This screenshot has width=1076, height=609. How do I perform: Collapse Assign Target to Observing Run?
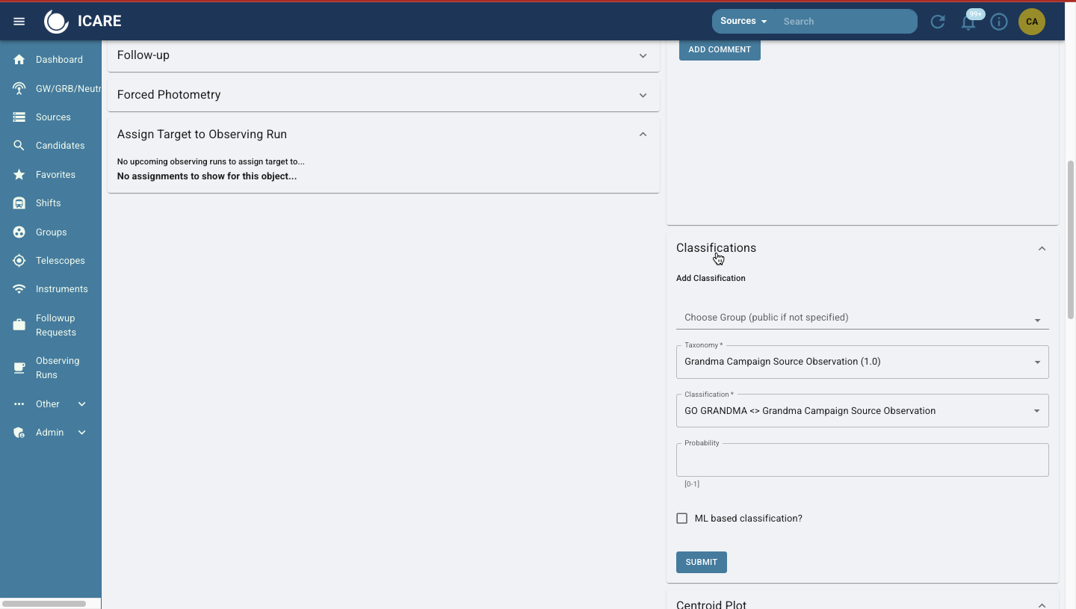click(643, 135)
